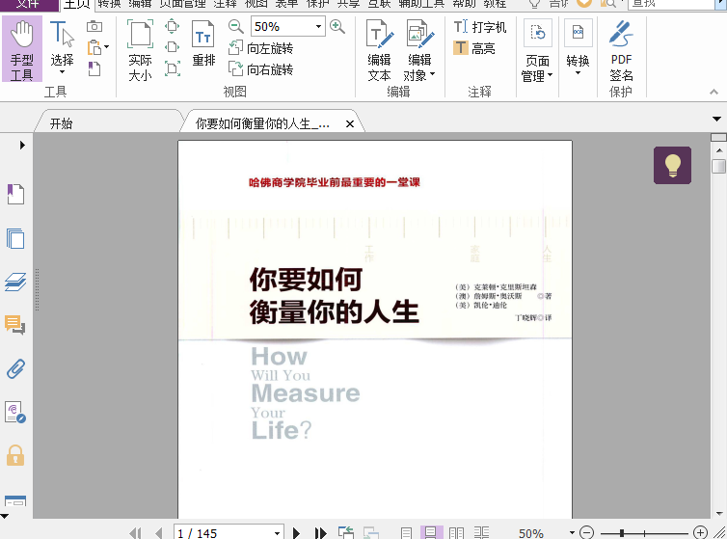Close the 你要如何衡量你的人生 tab
Screen dimensions: 727x539
pyautogui.click(x=350, y=123)
